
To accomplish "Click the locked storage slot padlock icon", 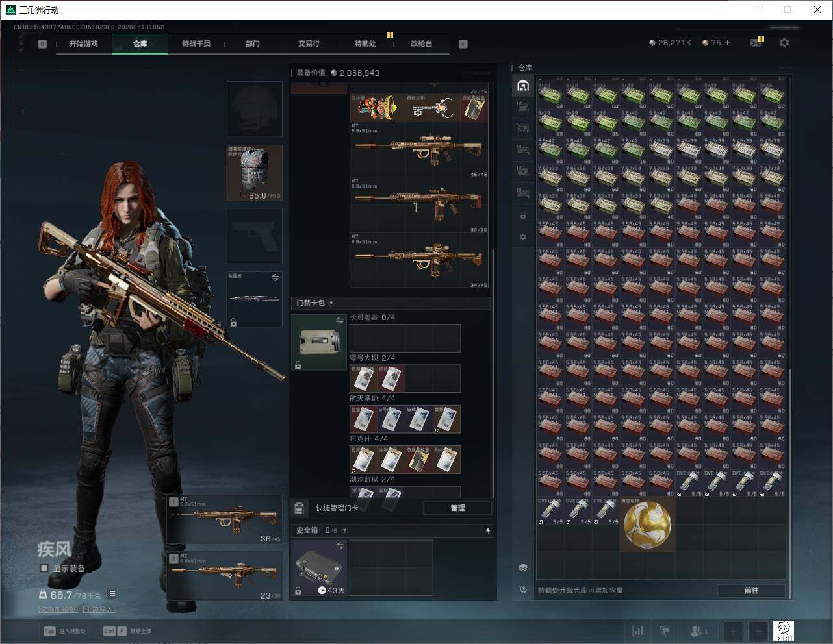I will click(523, 216).
